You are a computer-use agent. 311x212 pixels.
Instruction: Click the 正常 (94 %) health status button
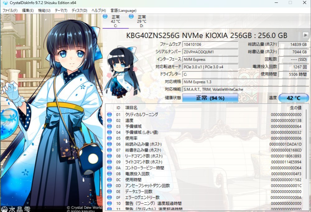[210, 98]
